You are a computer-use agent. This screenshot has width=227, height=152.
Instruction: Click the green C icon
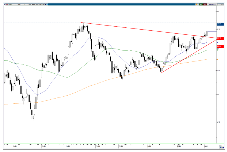pyautogui.click(x=198, y=5)
